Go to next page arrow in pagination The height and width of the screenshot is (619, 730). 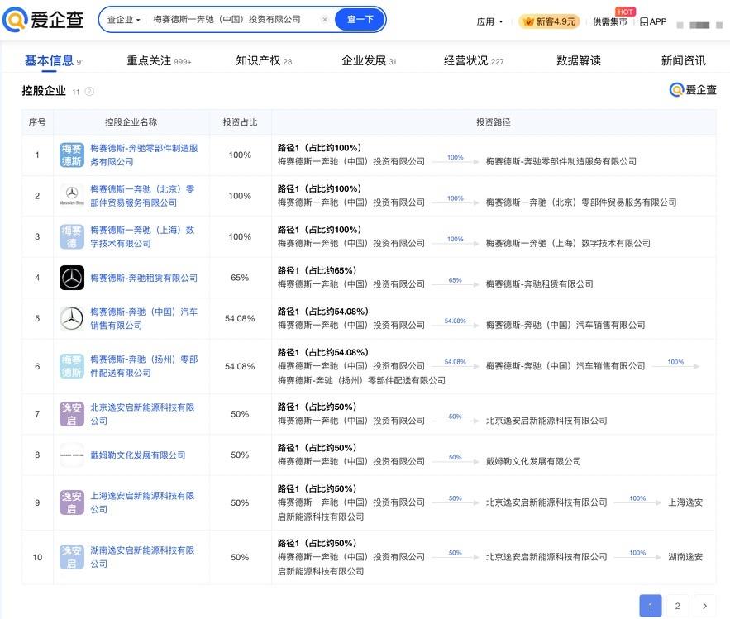[x=704, y=606]
